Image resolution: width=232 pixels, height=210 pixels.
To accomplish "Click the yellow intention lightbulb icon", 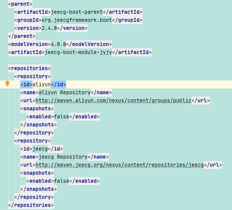I will point(7,84).
